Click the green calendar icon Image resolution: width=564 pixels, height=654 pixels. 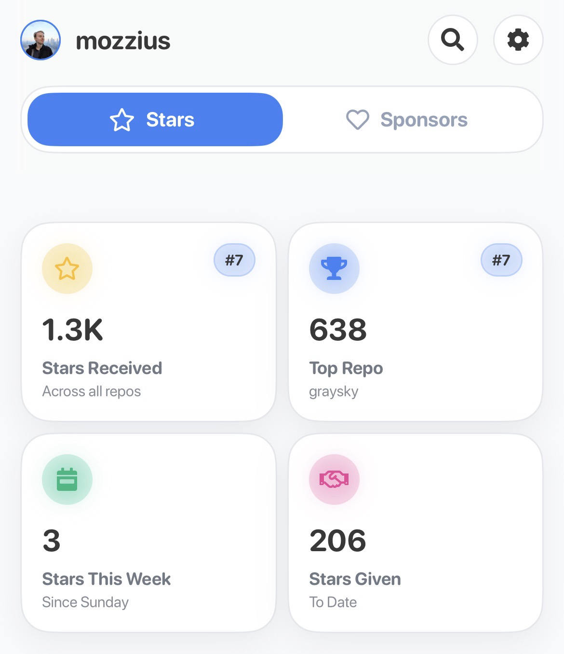pyautogui.click(x=67, y=479)
